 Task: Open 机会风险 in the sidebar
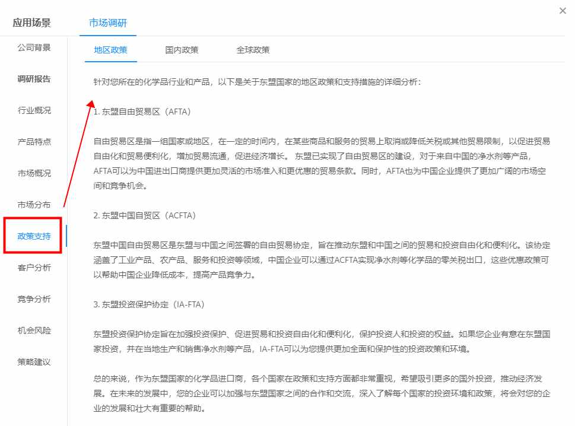pyautogui.click(x=34, y=330)
